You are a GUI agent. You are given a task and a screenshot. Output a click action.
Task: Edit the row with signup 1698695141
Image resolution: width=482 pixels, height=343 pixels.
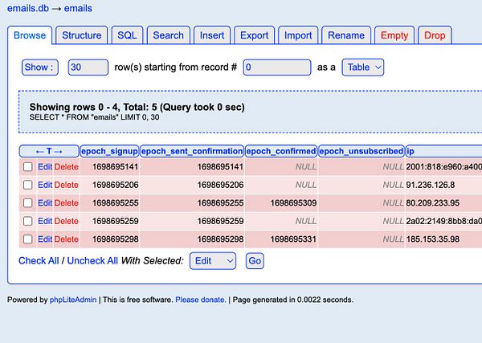pyautogui.click(x=45, y=167)
